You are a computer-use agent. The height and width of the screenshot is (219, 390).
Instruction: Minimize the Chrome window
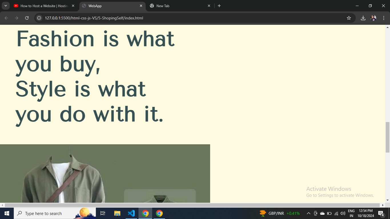click(x=357, y=6)
